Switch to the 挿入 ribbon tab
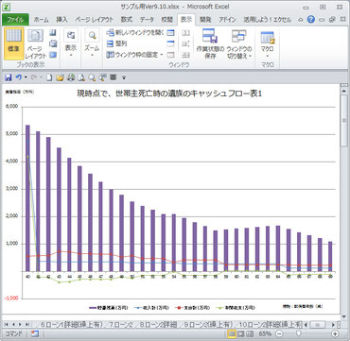This screenshot has height=341, width=350. (x=62, y=20)
